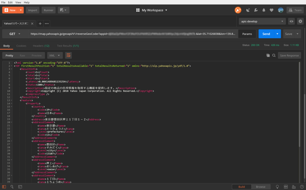Click the environment quick look eye icon
The width and height of the screenshot is (306, 190).
(291, 22)
